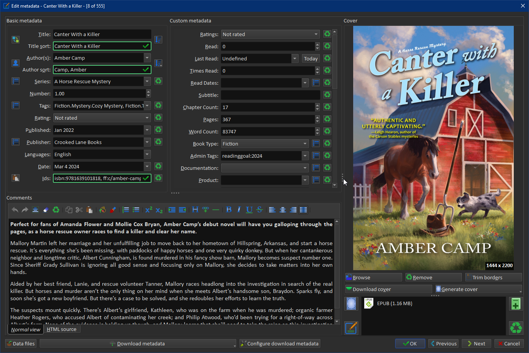
Task: Toggle center alignment in comments
Action: pos(283,210)
